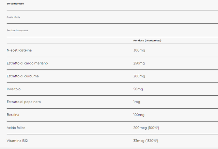The image size is (218, 149).
Task: Click the 50mg value for Inositolo
Action: [138, 89]
